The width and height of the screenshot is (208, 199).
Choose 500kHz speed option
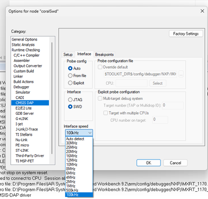[79, 190]
